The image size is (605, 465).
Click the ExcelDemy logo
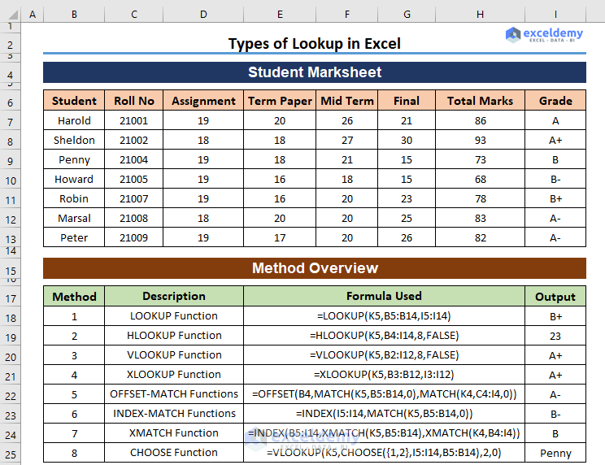point(544,35)
